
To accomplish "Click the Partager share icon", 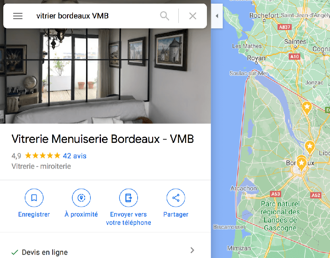I will [x=176, y=198].
